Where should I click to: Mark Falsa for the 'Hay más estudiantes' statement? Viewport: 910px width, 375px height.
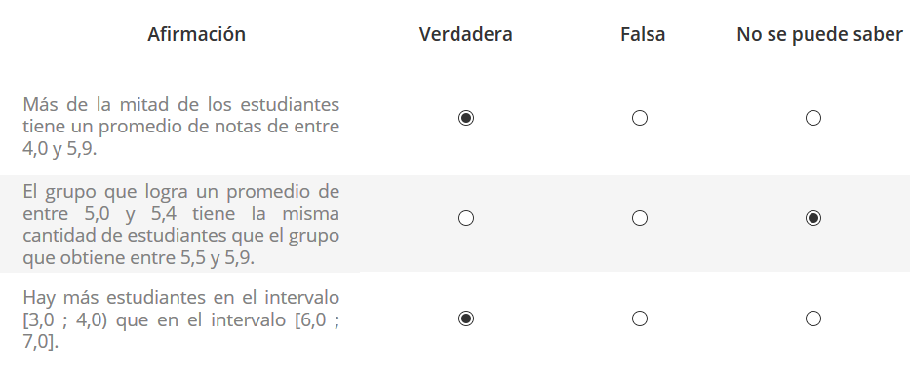(x=640, y=319)
